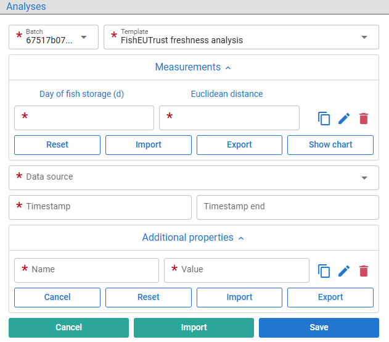The width and height of the screenshot is (389, 342).
Task: Import measurements data
Action: coord(149,145)
